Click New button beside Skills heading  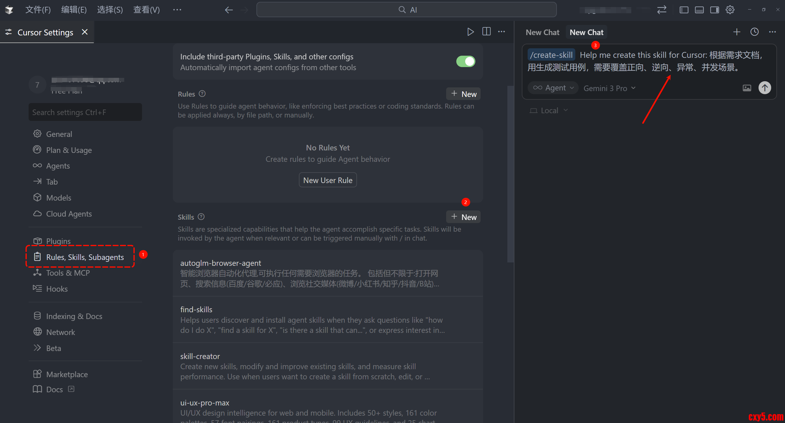(463, 217)
